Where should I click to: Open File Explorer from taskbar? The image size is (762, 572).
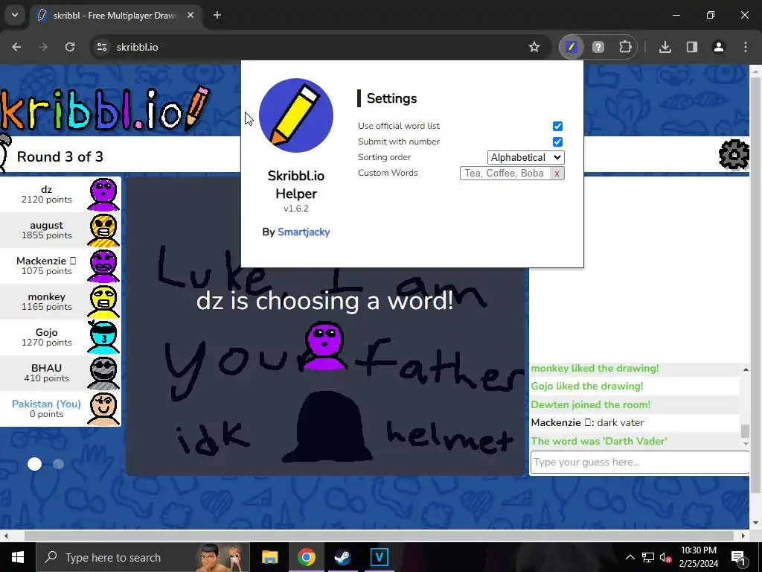269,557
